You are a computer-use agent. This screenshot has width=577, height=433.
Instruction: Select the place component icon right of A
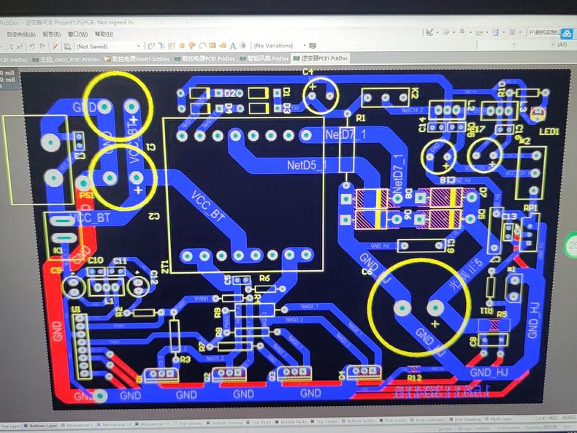[243, 45]
